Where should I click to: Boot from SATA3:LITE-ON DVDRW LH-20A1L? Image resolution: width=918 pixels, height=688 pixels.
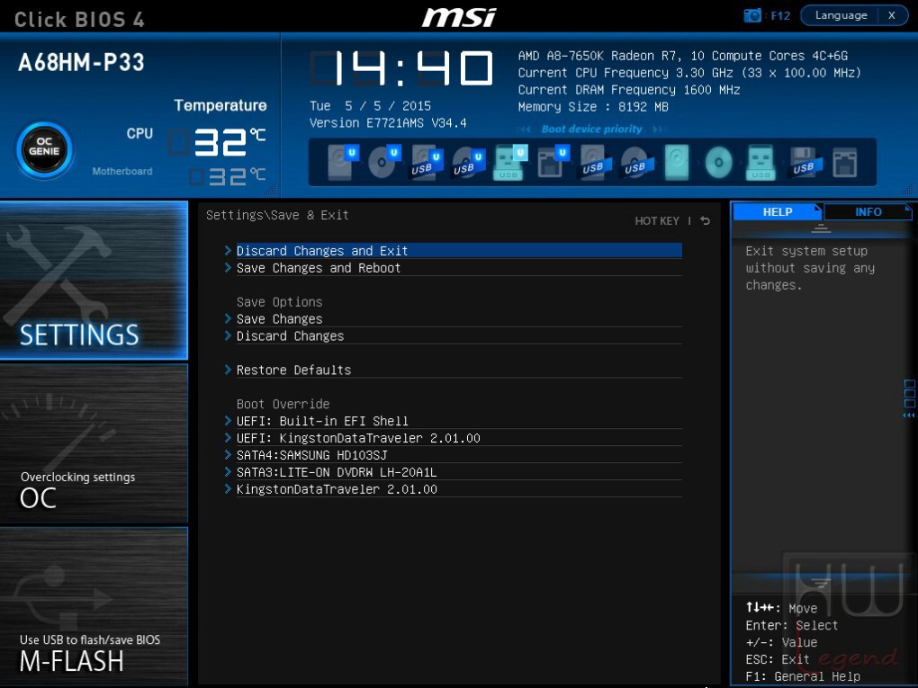458,471
